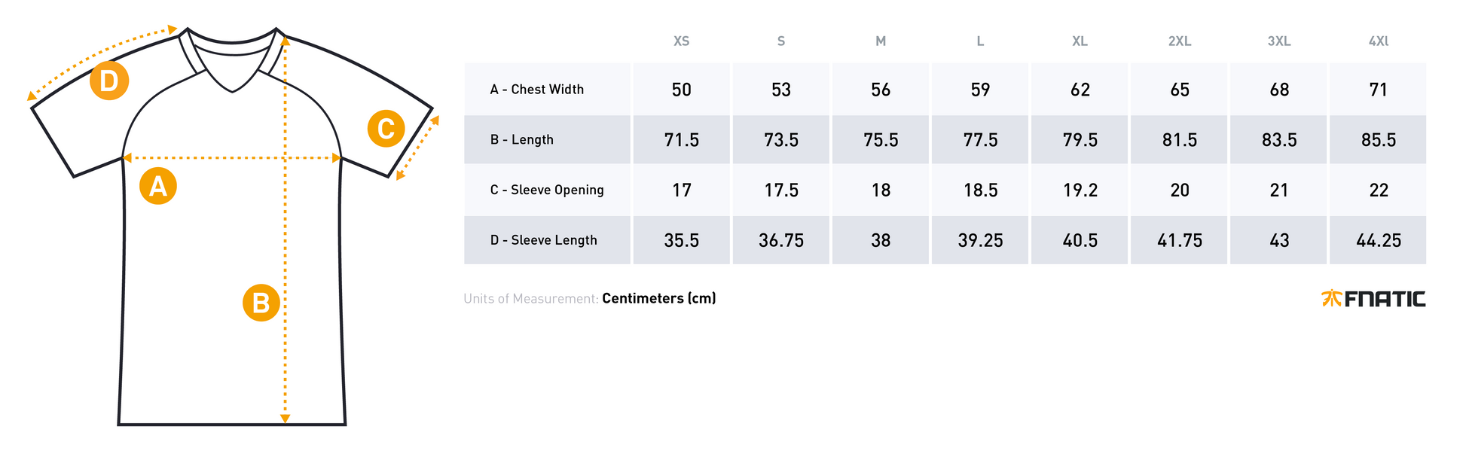Click the orange B length marker
This screenshot has height=463, width=1466.
tap(261, 303)
